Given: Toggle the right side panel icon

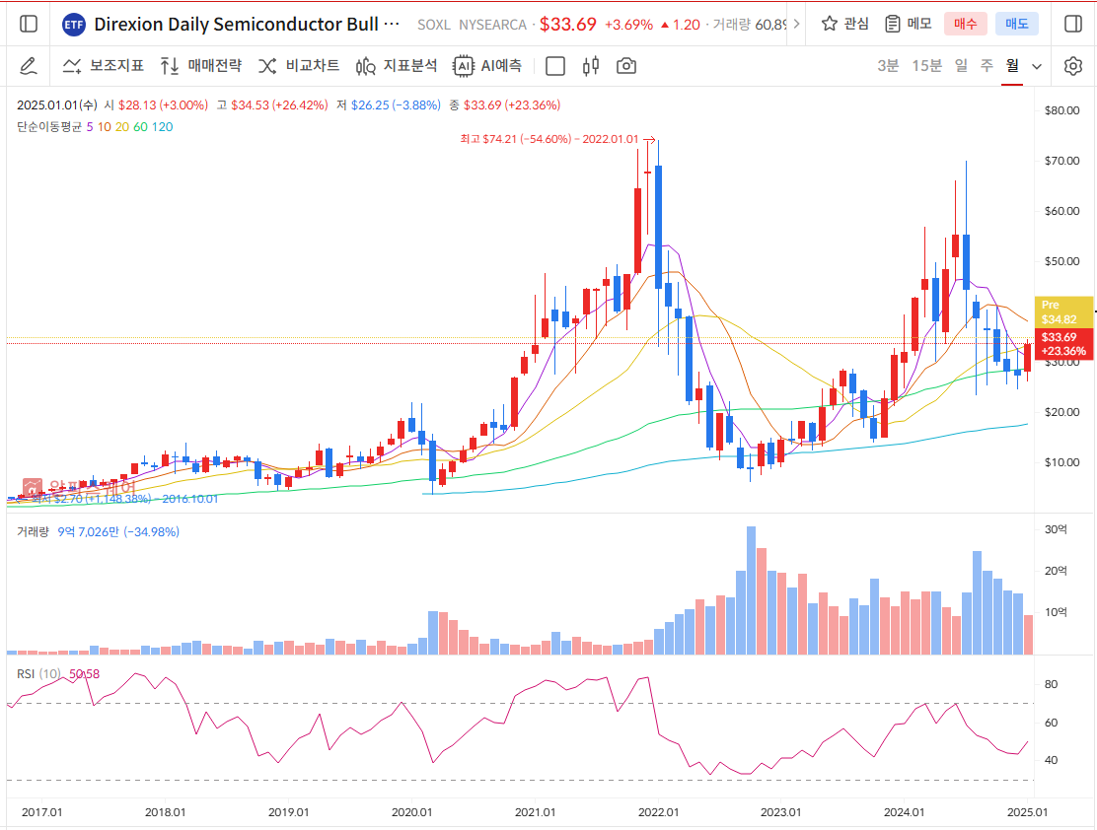Looking at the screenshot, I should coord(1072,24).
